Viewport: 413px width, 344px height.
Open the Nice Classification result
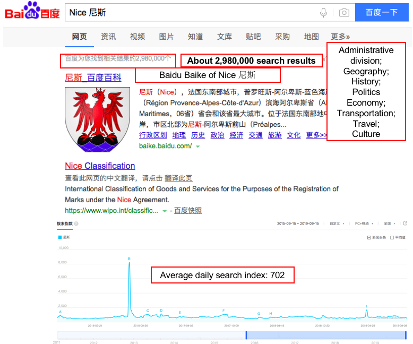tap(100, 166)
